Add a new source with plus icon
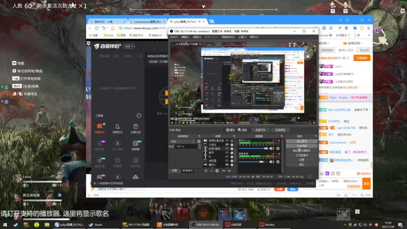Viewport: 407px width, 229px height. 206,171
